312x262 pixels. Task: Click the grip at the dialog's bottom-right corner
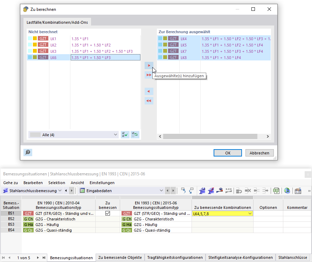275,158
